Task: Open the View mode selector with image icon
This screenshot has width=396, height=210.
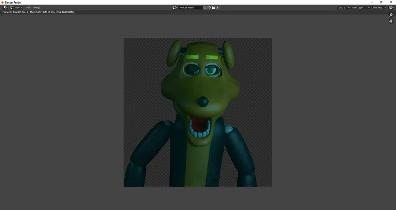Action: point(16,7)
